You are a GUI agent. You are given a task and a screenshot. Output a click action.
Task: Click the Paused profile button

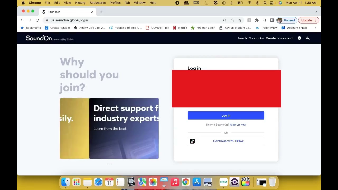tap(287, 20)
